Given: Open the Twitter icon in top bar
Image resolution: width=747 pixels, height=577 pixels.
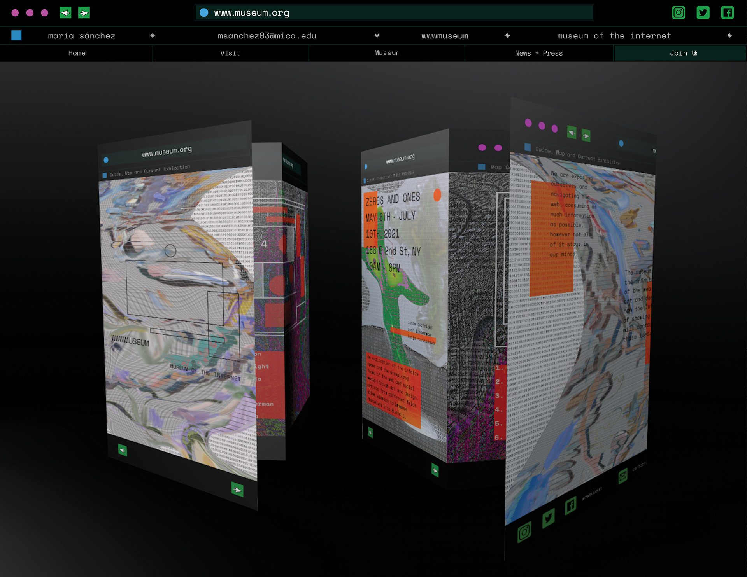Looking at the screenshot, I should coord(703,12).
